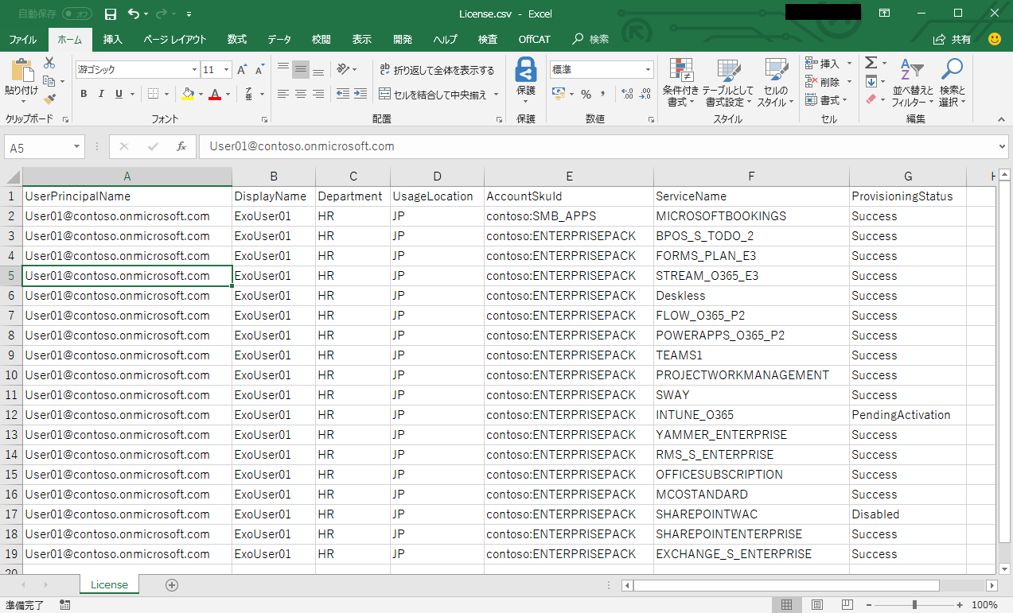
Task: Open Find & Select (検索と選択)
Action: (952, 83)
